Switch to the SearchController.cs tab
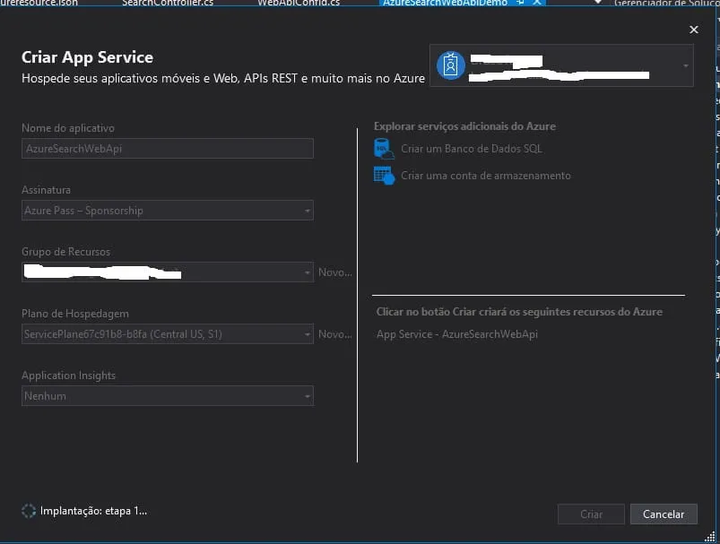Image resolution: width=720 pixels, height=544 pixels. click(168, 3)
